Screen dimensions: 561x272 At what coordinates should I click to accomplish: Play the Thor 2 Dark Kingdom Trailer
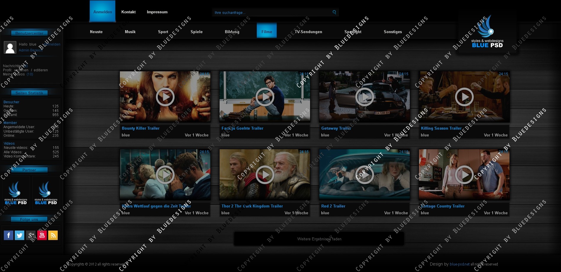(265, 175)
